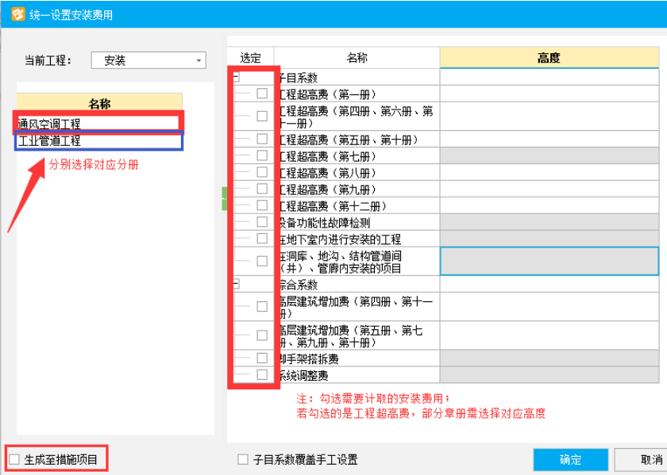667x475 pixels.
Task: Open the 当前工程 dropdown showing 安装
Action: coord(148,60)
